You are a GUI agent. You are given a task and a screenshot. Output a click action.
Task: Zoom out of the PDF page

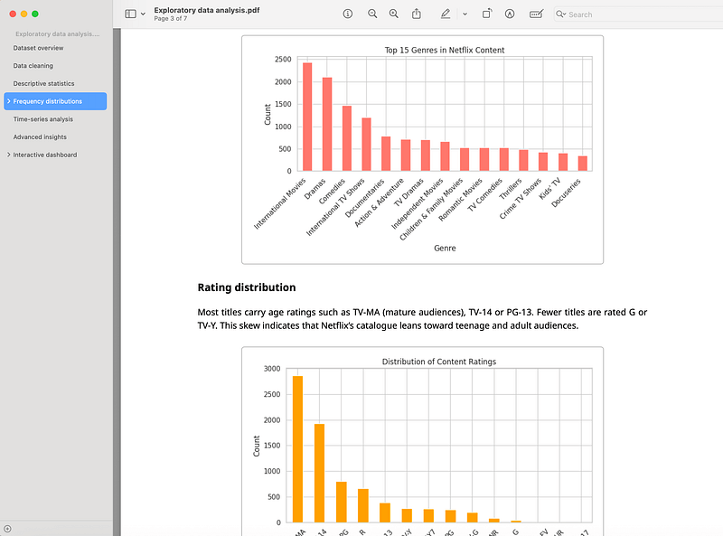372,14
